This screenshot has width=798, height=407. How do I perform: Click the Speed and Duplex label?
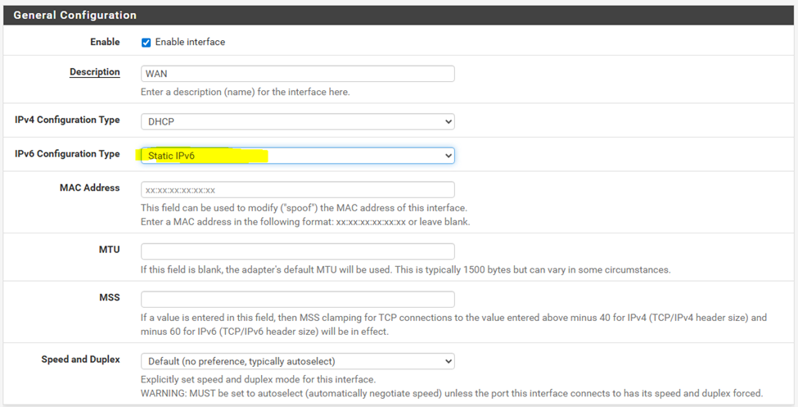[80, 360]
